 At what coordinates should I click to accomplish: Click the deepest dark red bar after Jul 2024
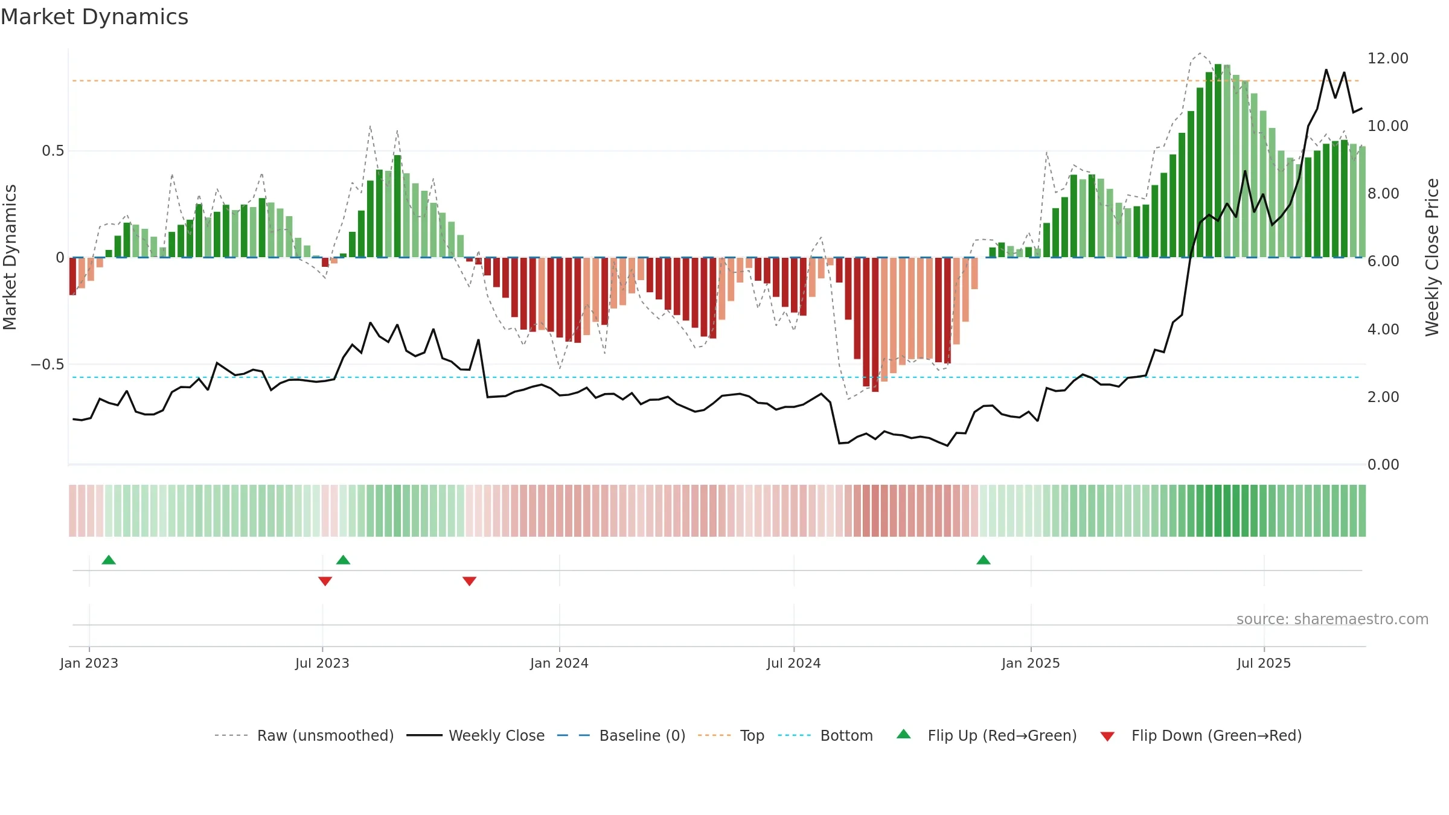875,325
